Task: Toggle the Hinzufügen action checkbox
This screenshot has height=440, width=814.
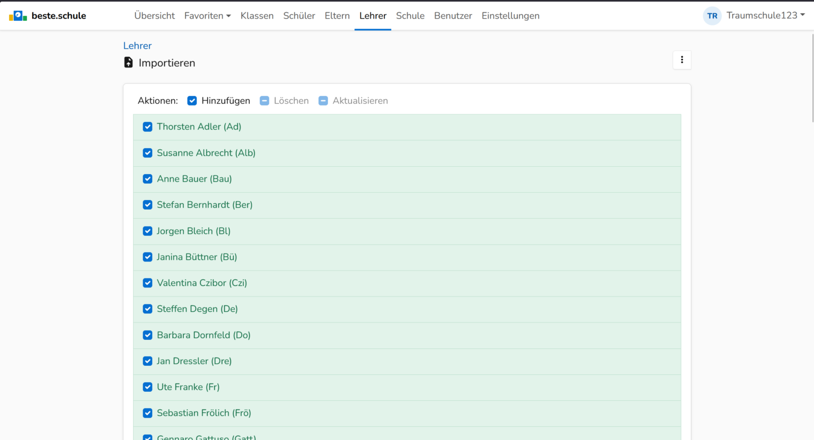Action: tap(192, 101)
